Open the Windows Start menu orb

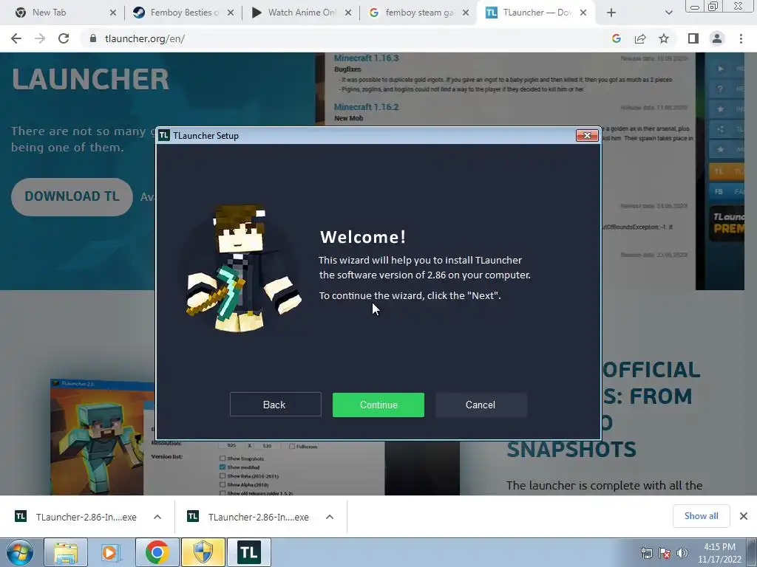(x=19, y=552)
